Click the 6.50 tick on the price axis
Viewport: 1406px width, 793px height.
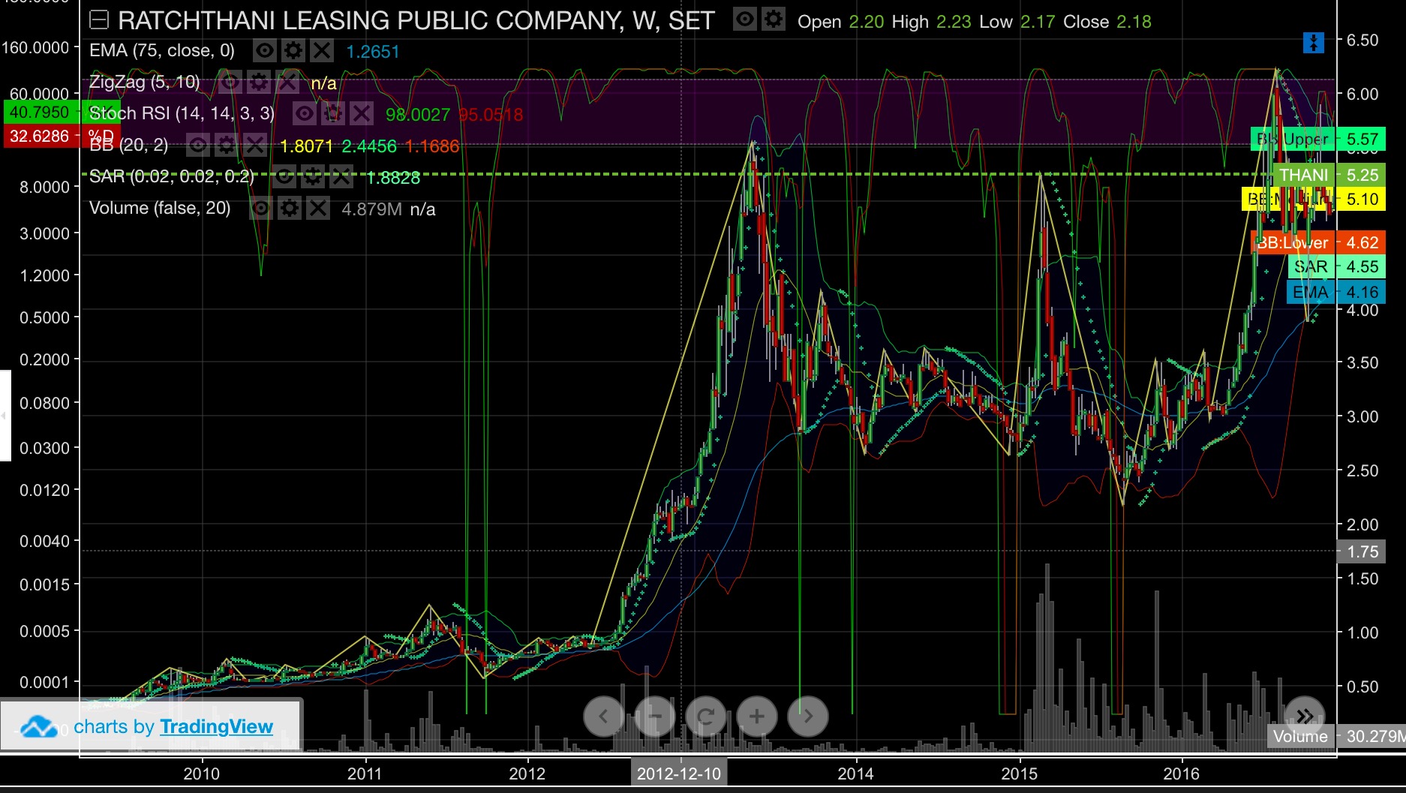(1362, 40)
